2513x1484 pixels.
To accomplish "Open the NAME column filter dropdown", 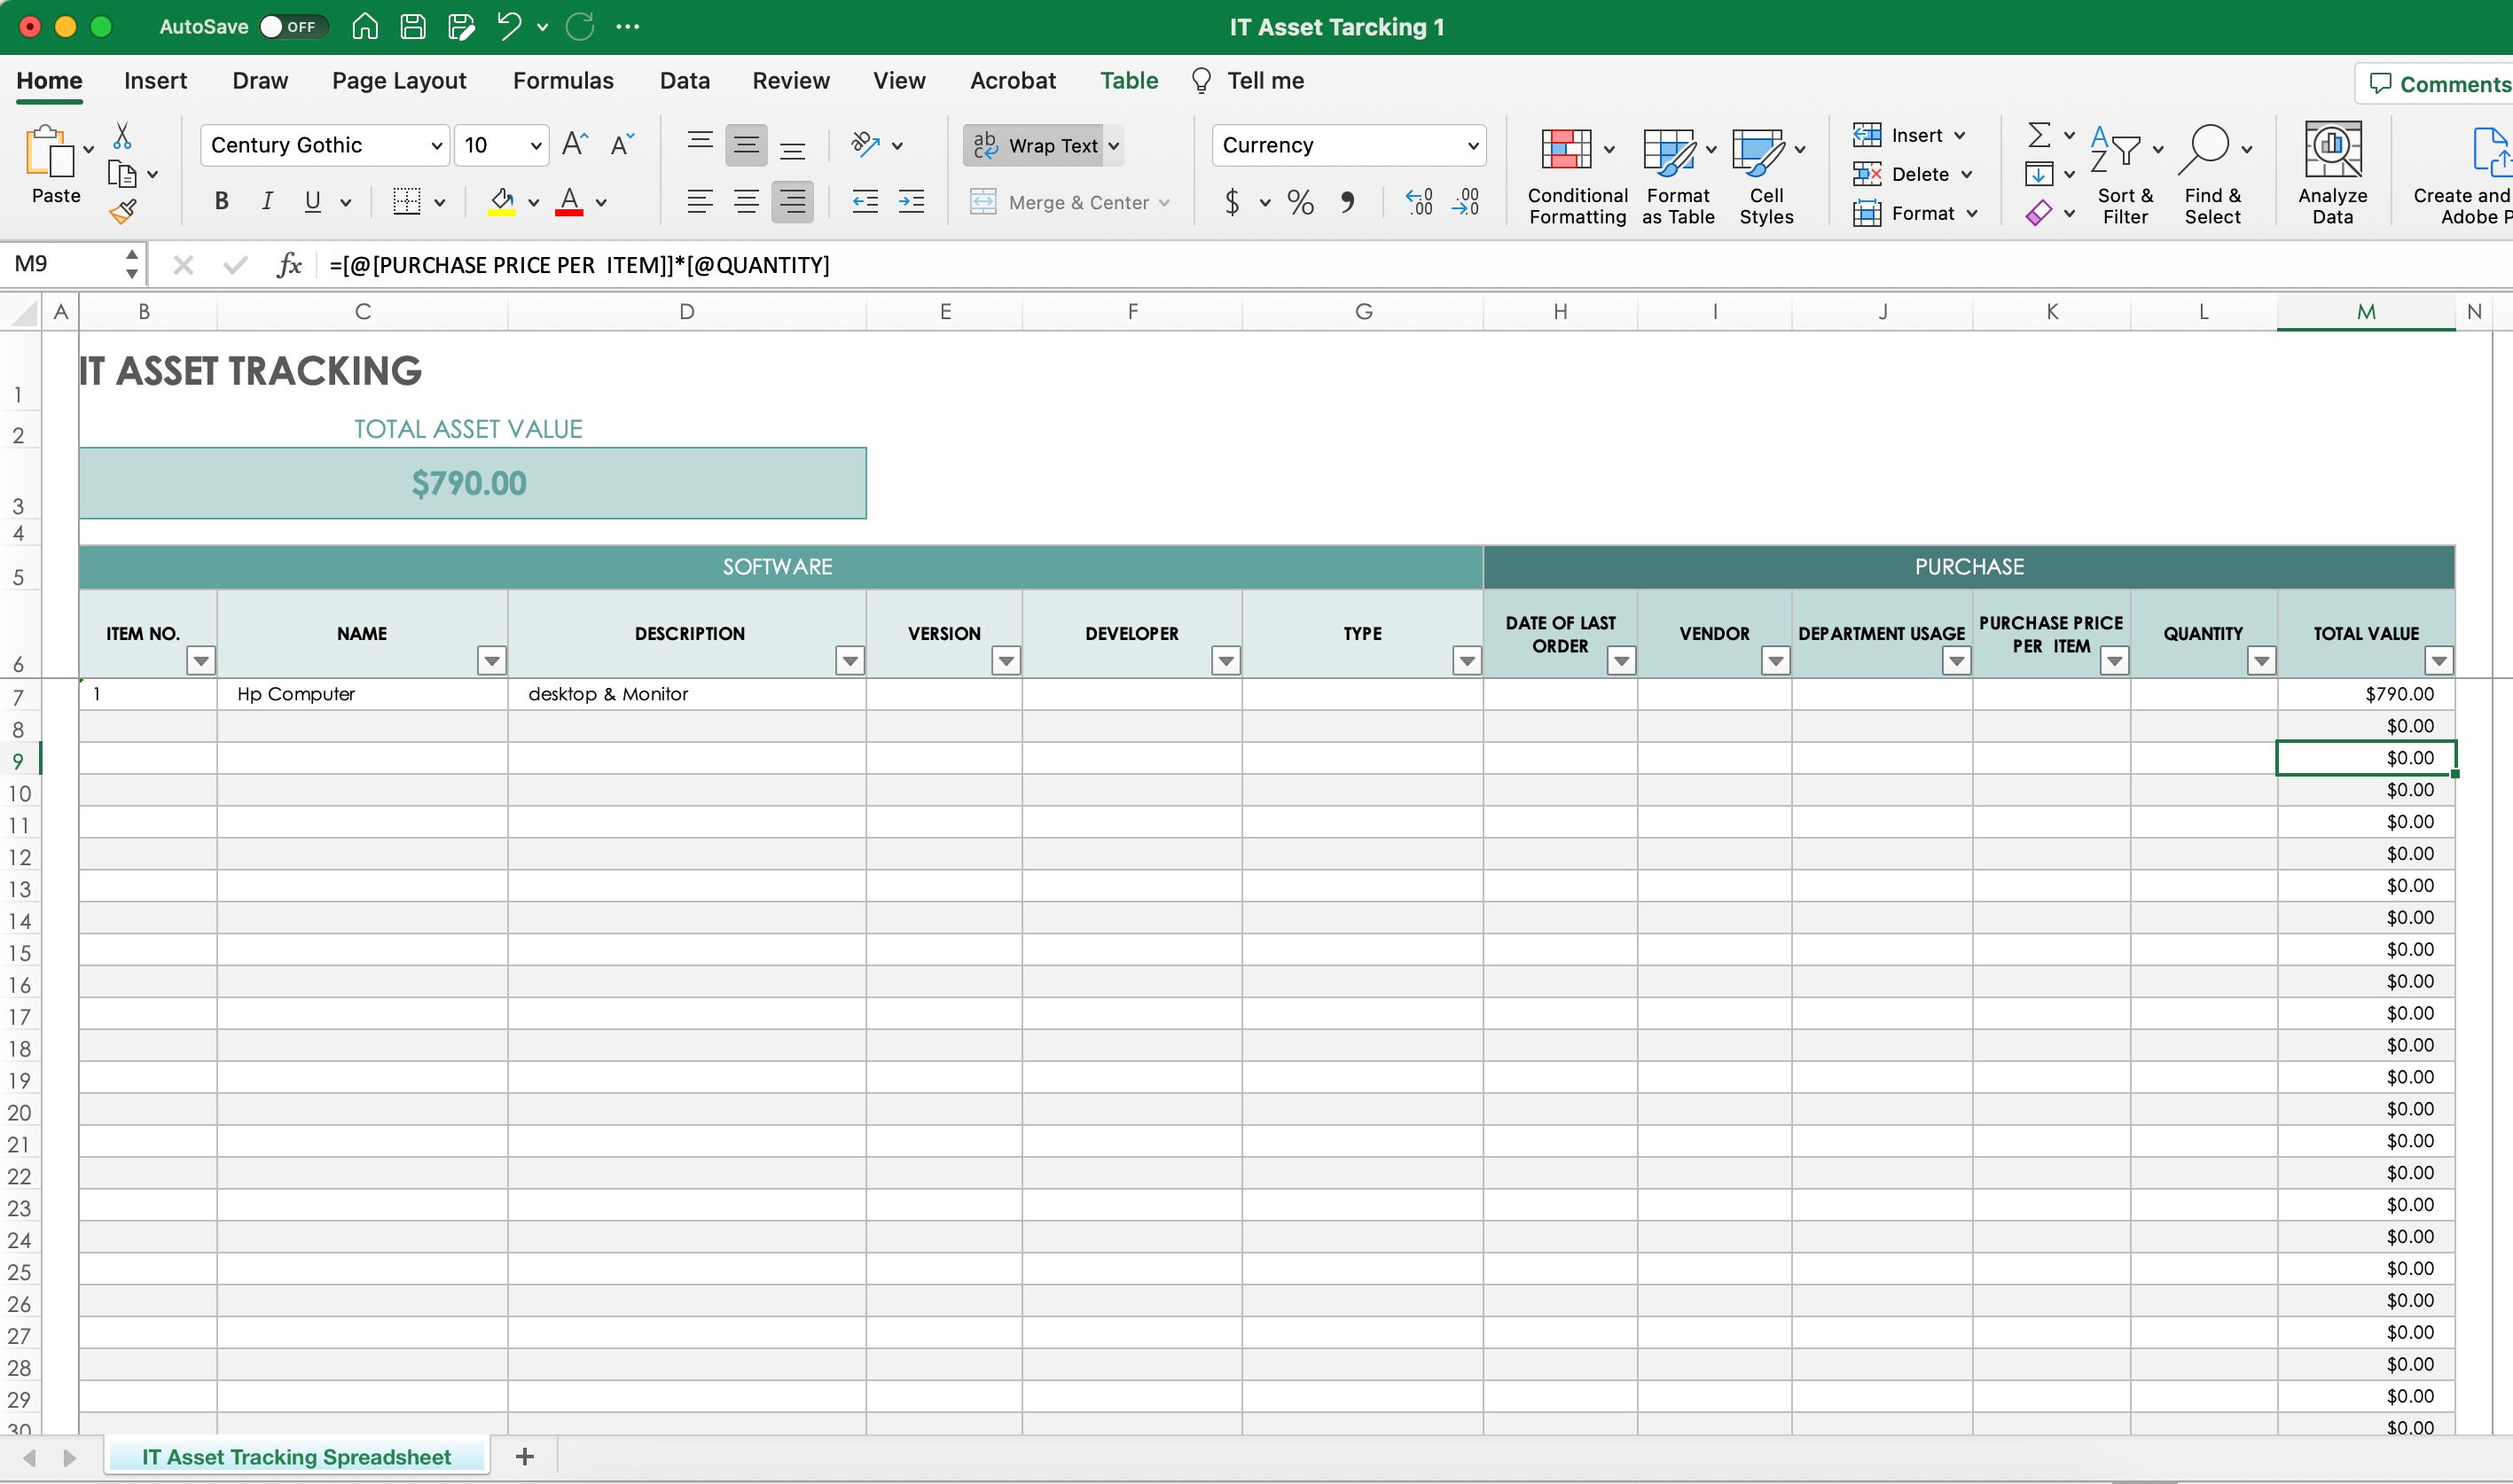I will coord(491,660).
